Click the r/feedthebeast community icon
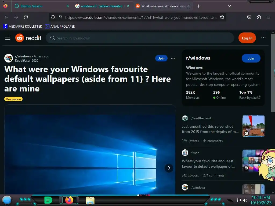This screenshot has width=275, height=206. click(185, 118)
